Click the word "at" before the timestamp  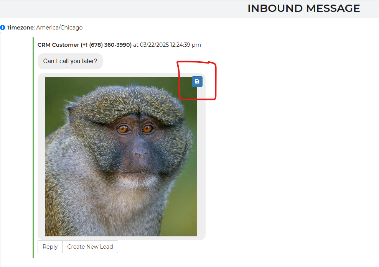(x=135, y=45)
